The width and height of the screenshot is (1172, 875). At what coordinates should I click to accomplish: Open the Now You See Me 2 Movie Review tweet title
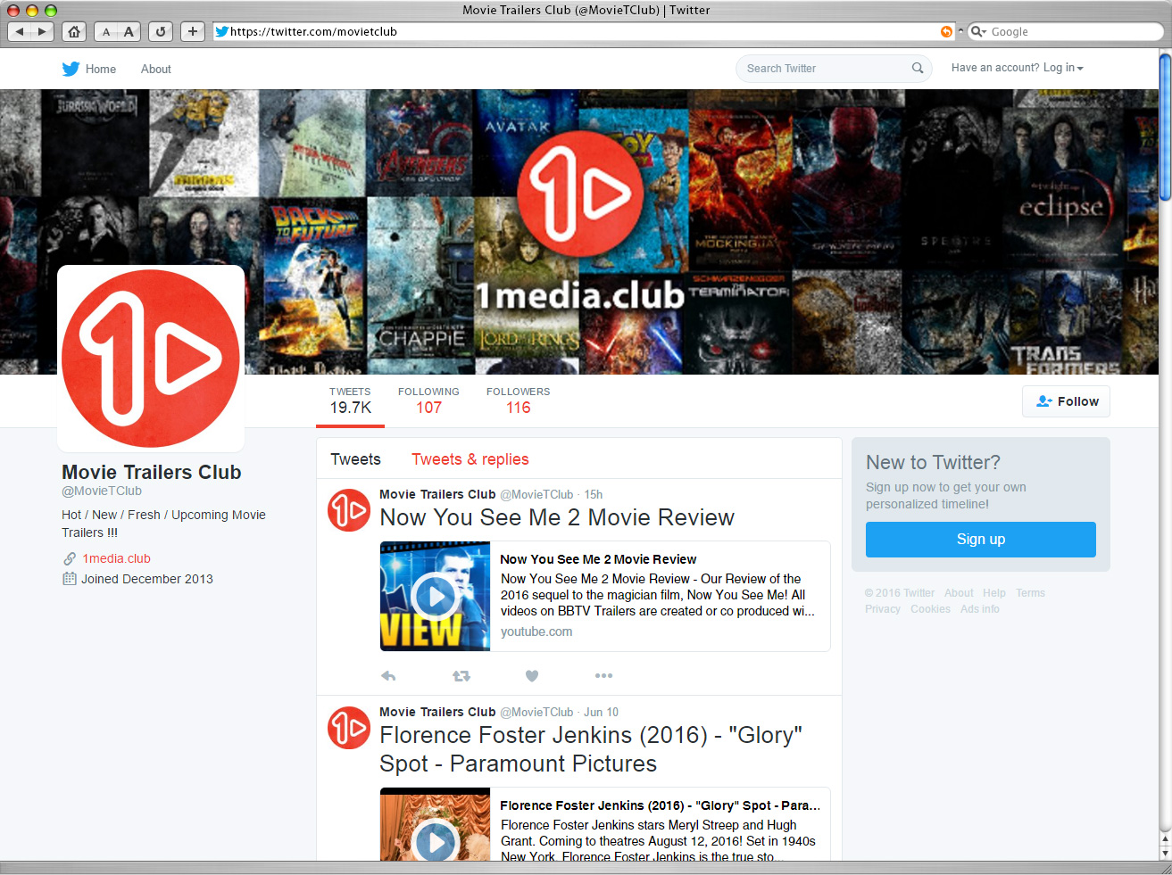click(557, 517)
